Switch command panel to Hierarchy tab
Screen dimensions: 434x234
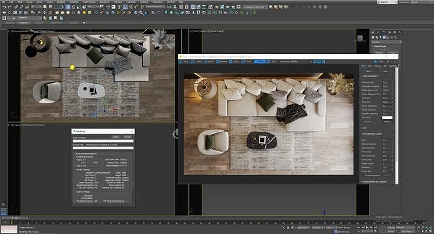point(384,32)
